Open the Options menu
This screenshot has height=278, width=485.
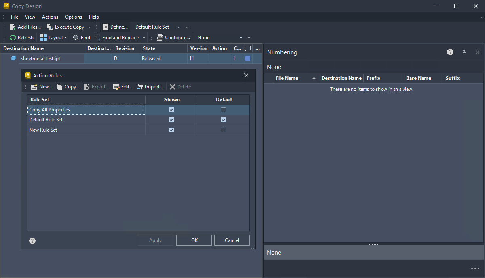pyautogui.click(x=74, y=17)
